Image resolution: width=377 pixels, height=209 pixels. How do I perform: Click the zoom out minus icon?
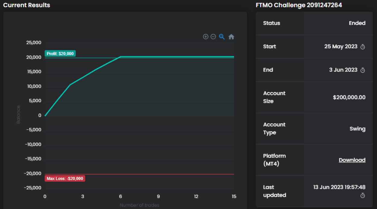point(213,36)
